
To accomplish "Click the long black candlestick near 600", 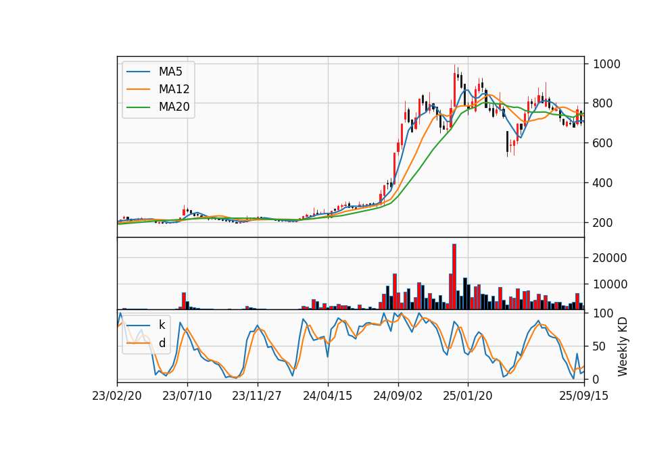I will click(x=508, y=143).
